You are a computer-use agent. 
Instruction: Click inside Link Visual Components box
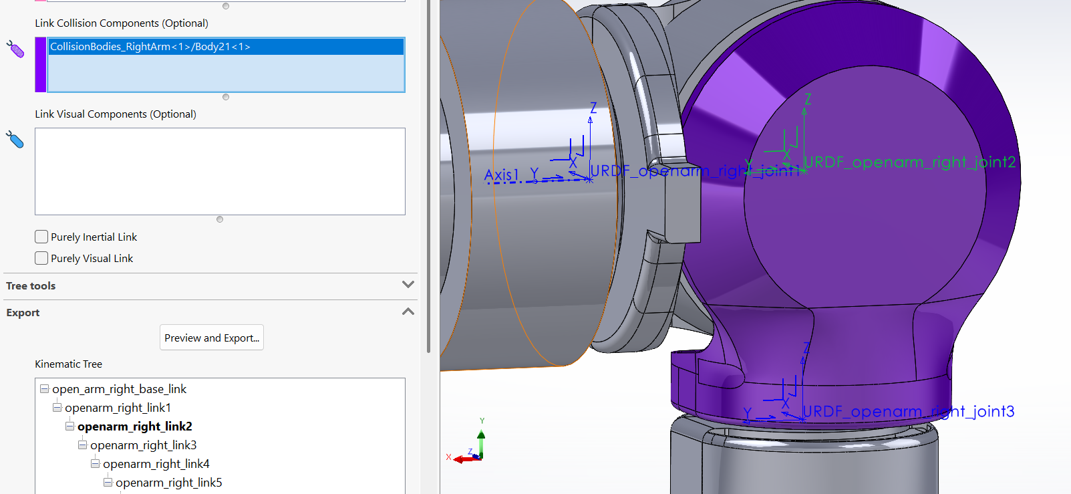coord(220,171)
